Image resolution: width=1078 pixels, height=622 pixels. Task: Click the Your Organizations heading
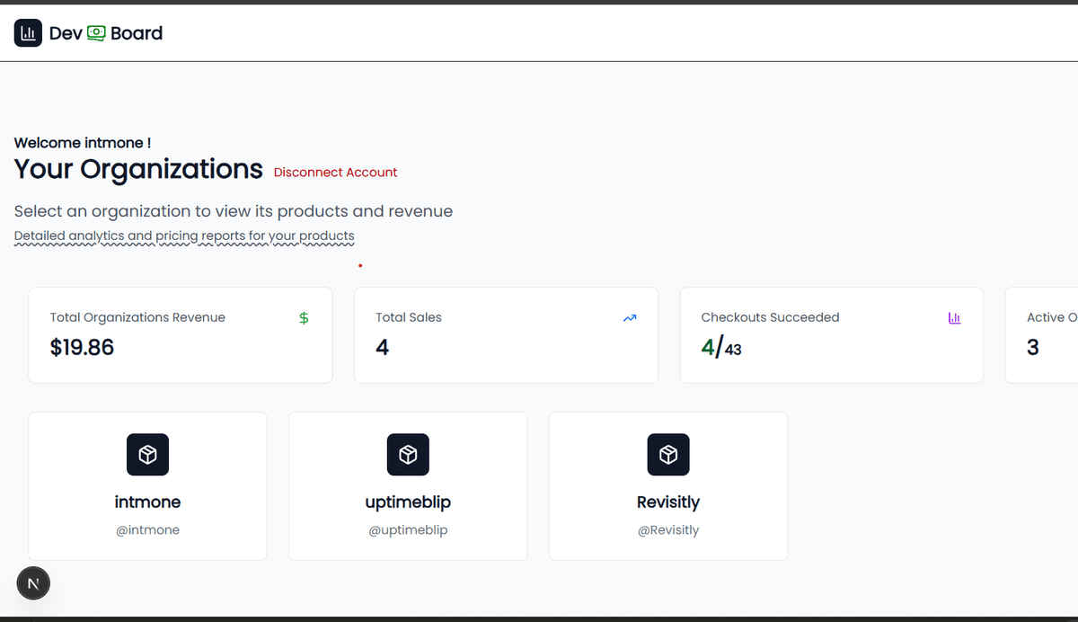138,169
